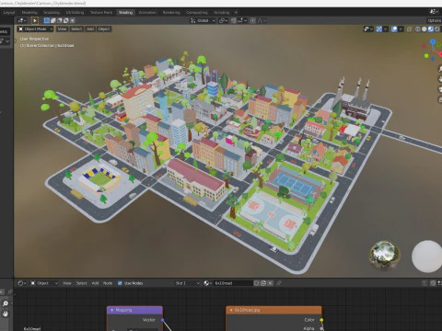Duplicate the material with new-copy icon
Image resolution: width=442 pixels, height=331 pixels.
click(263, 283)
